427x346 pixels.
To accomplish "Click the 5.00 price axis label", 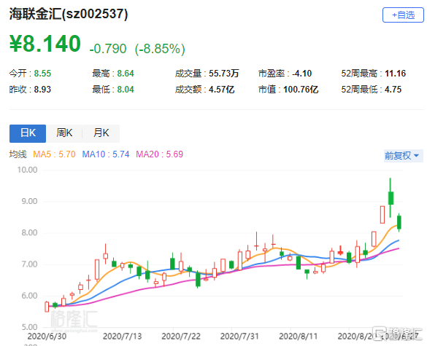I will point(29,327).
